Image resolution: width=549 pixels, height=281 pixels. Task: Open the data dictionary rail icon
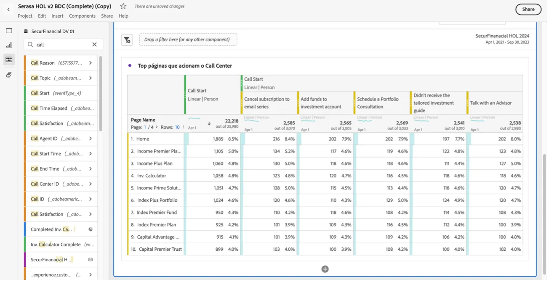[9, 75]
